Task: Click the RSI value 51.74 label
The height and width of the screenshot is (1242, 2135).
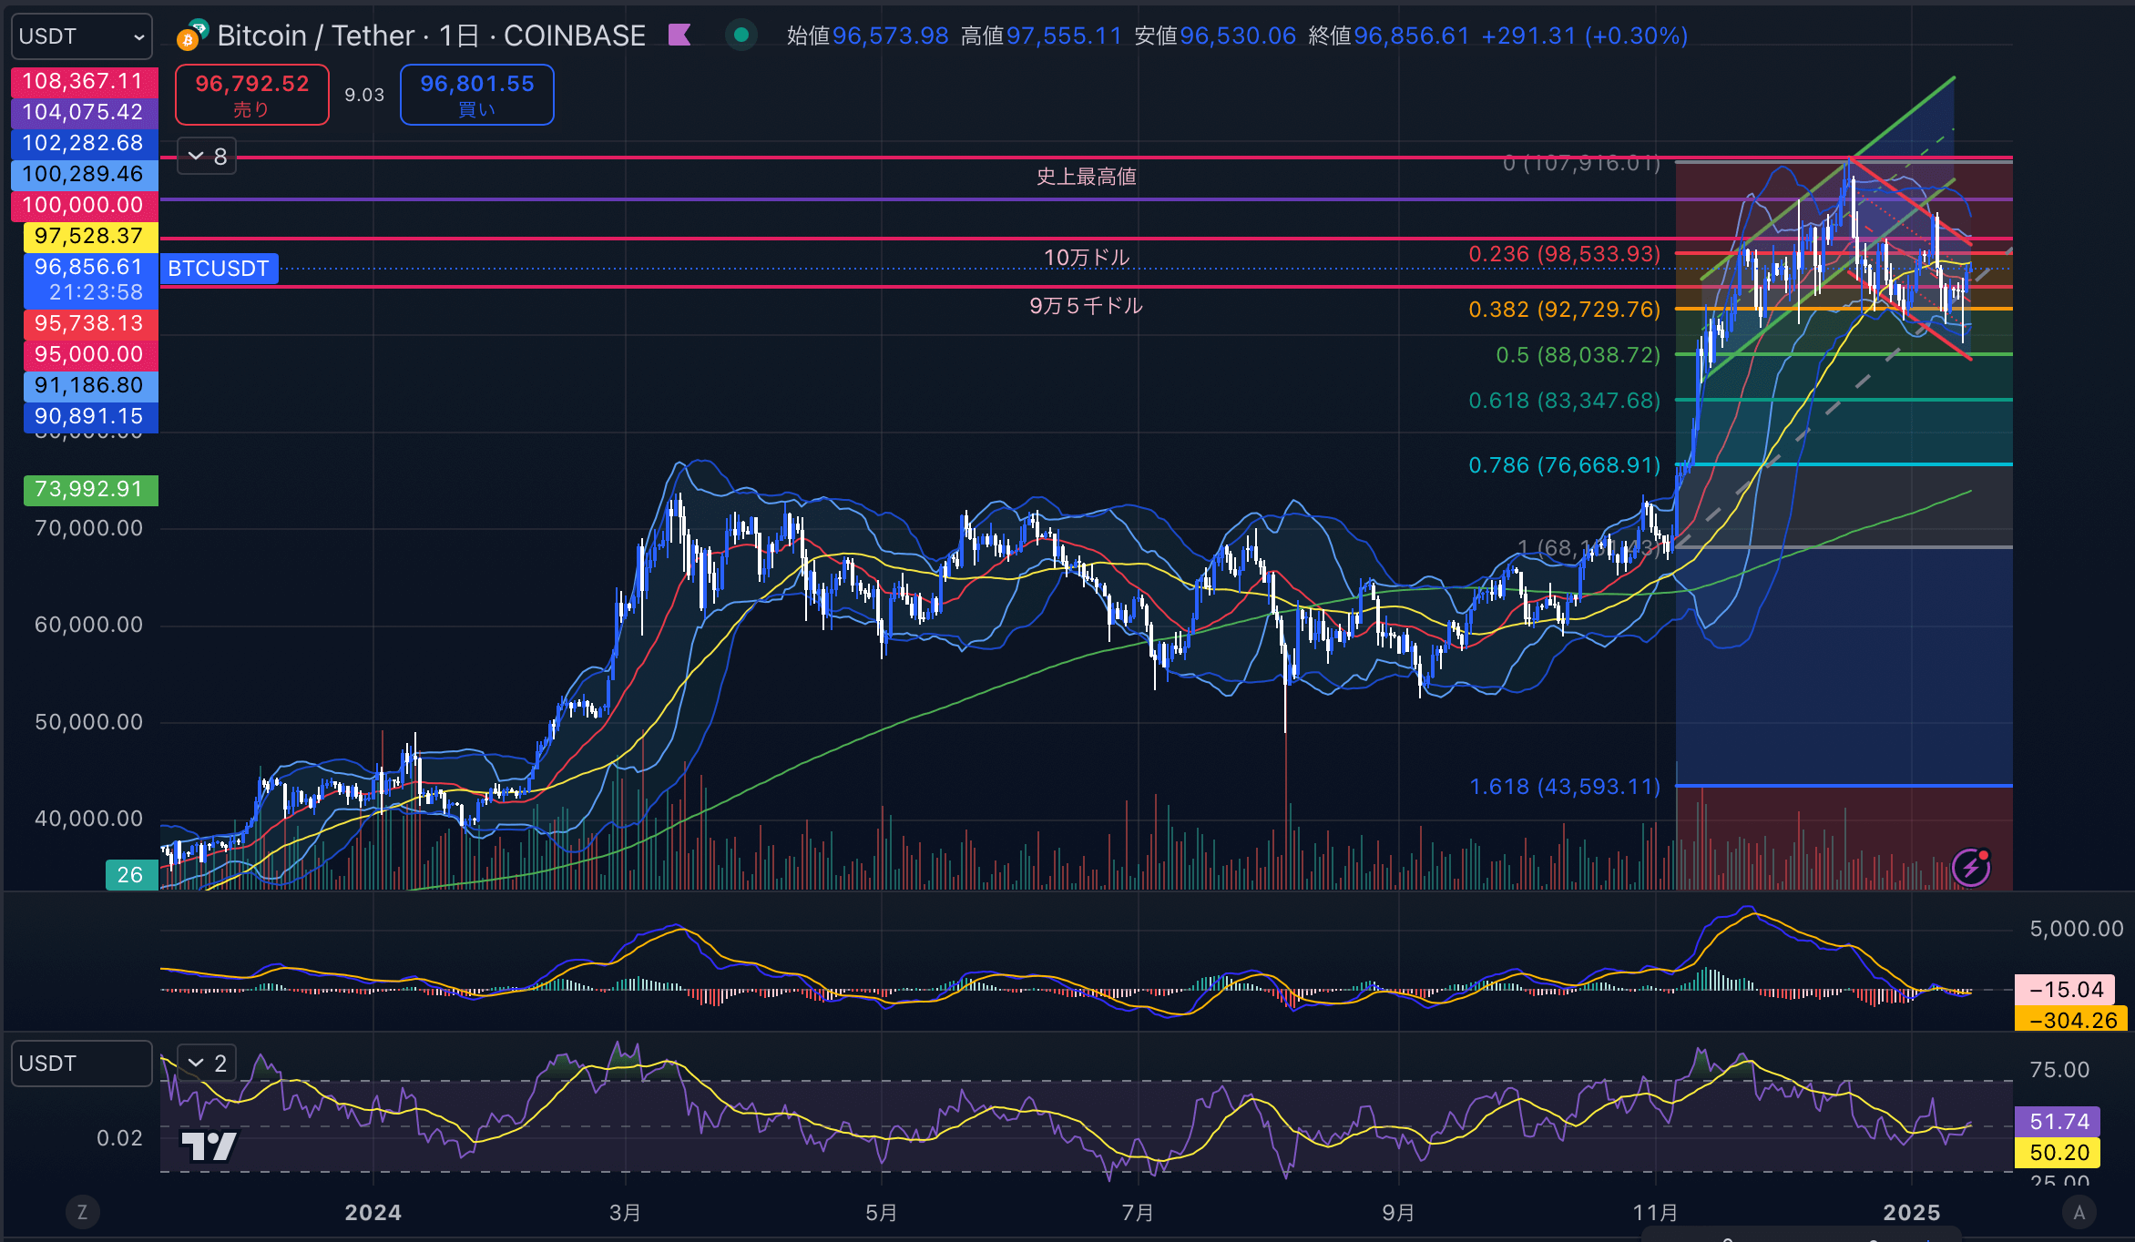Action: [2058, 1122]
